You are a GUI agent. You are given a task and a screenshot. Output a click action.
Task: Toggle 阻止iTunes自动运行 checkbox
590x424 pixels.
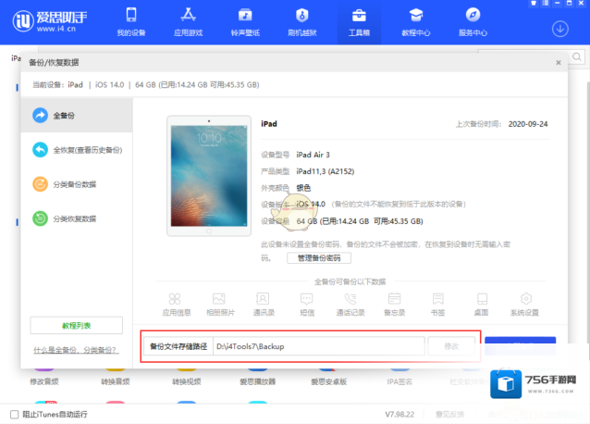(13, 413)
